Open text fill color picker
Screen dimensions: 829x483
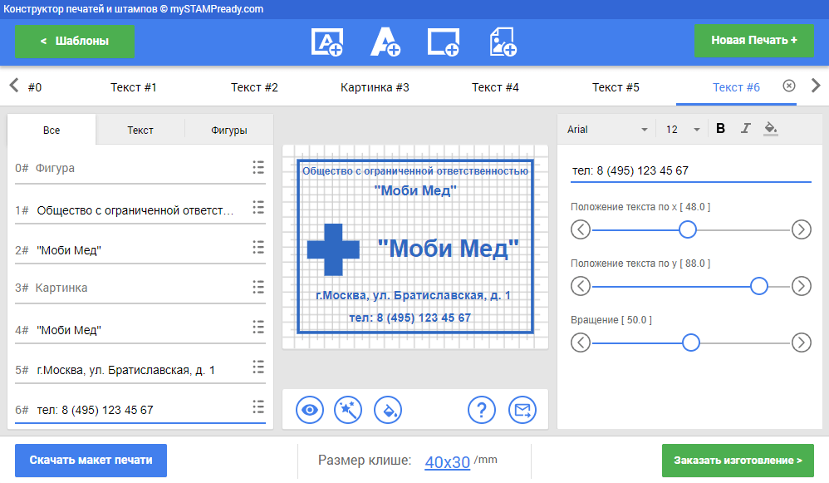[771, 129]
